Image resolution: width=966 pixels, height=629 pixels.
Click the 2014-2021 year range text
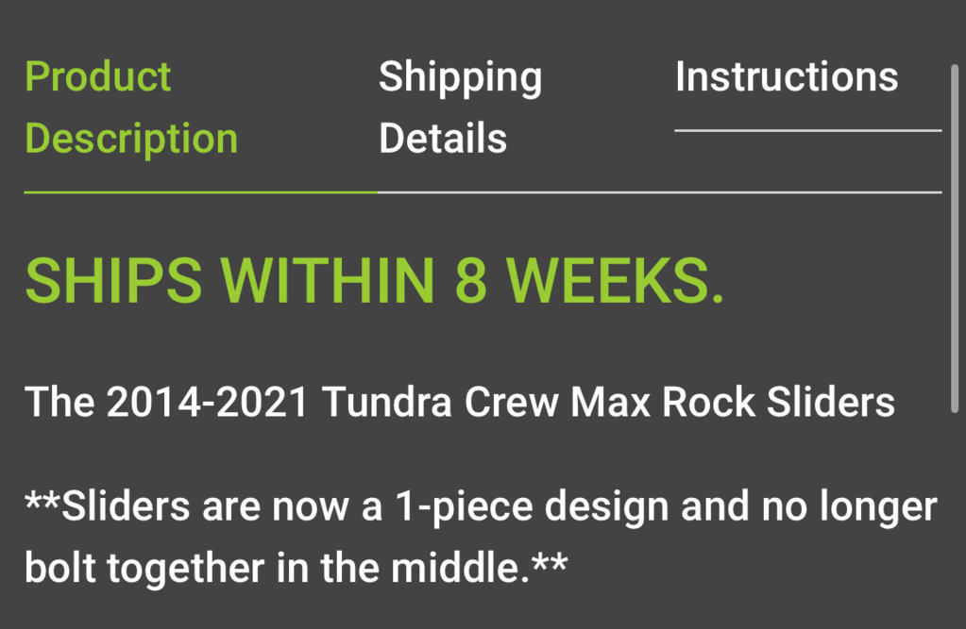[207, 403]
